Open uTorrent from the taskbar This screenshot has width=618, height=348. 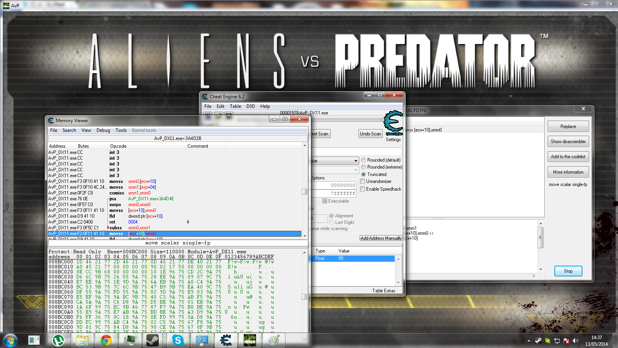(58, 340)
